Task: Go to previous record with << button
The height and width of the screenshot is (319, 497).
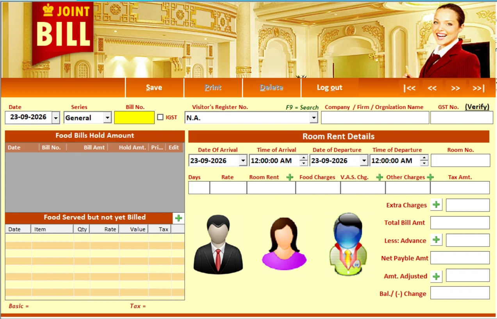Action: [x=432, y=88]
